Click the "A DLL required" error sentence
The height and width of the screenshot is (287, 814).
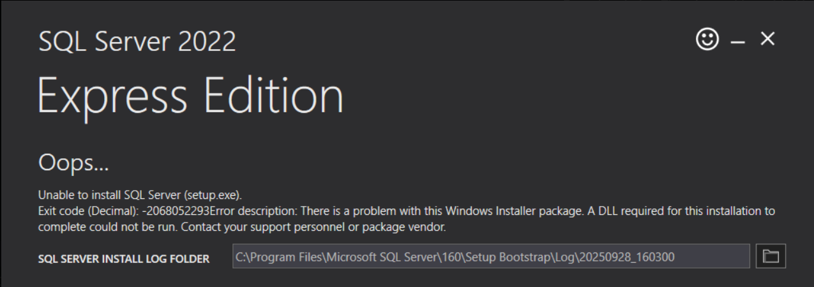587,212
